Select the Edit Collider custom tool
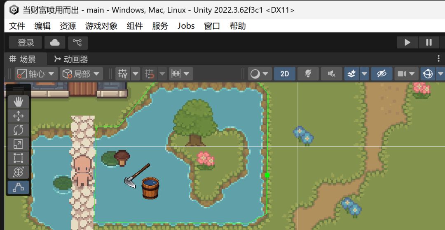The width and height of the screenshot is (445, 230). (18, 187)
